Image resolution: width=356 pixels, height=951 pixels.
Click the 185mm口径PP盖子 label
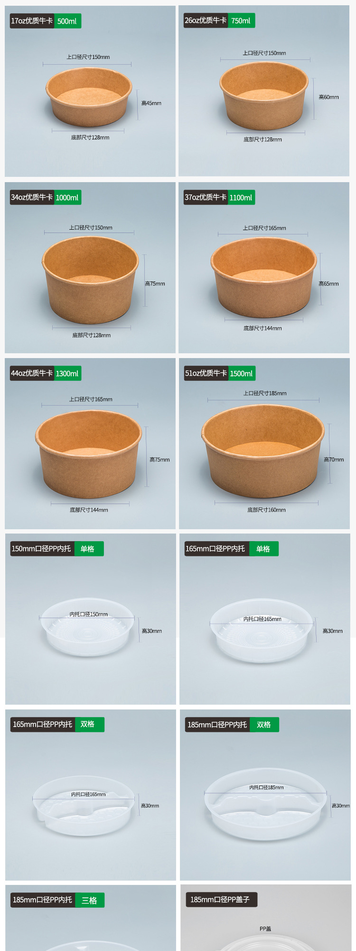(x=220, y=900)
